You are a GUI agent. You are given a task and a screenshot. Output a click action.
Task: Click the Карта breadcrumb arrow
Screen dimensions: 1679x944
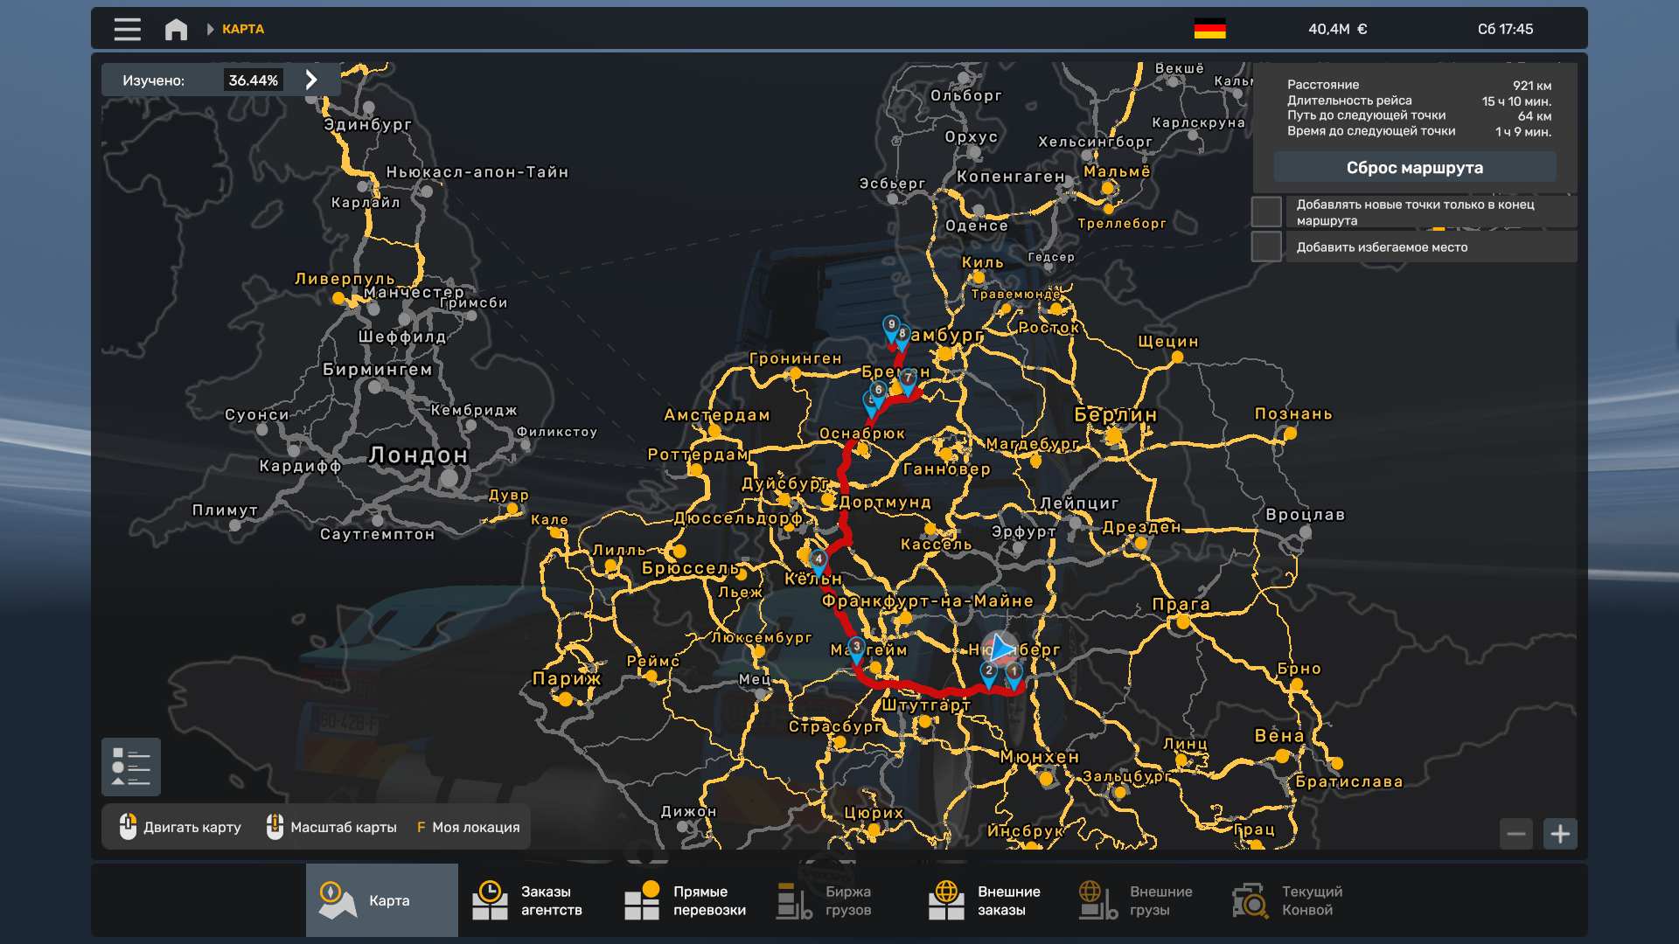[210, 29]
